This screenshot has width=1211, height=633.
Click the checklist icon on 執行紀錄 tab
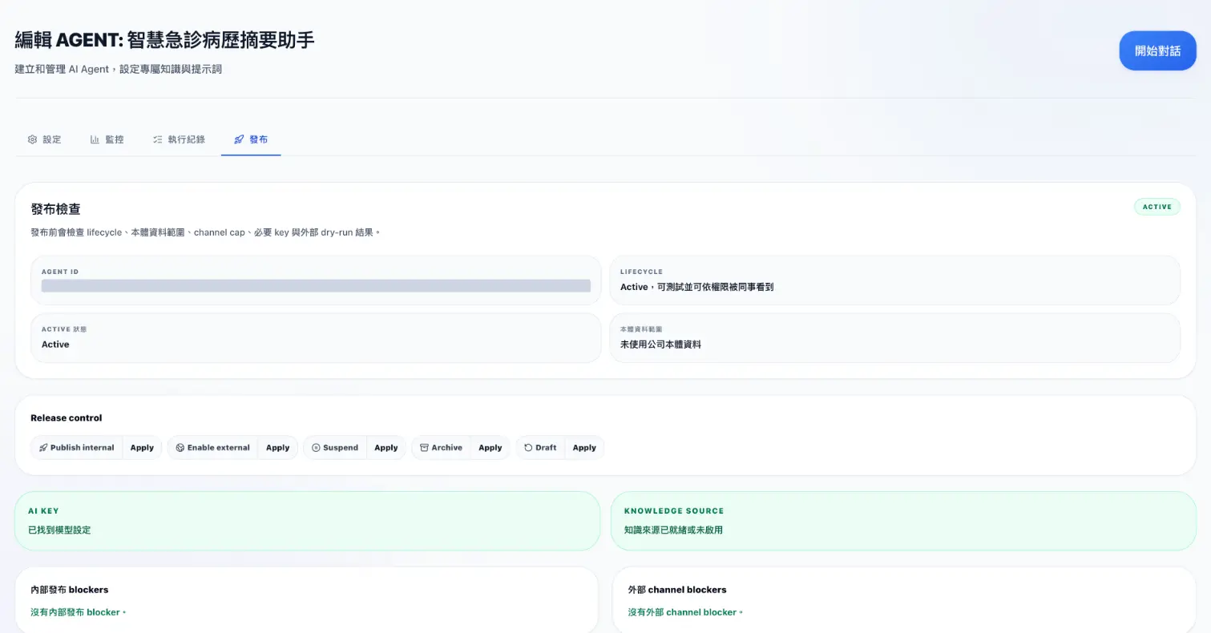click(x=158, y=139)
